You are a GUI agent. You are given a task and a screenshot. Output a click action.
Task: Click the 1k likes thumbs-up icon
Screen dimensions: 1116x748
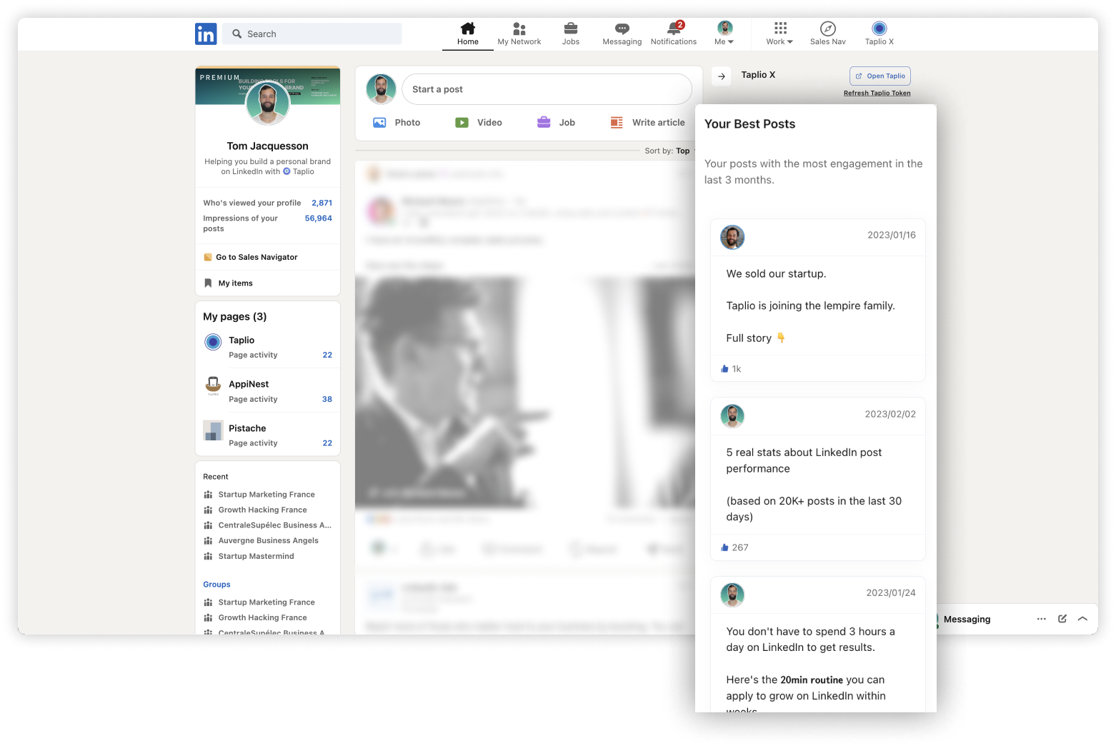pyautogui.click(x=724, y=369)
